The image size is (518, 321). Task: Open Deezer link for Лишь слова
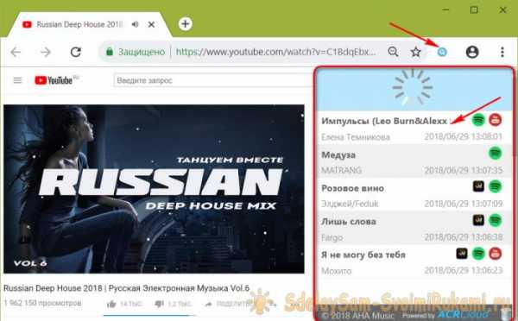point(478,220)
